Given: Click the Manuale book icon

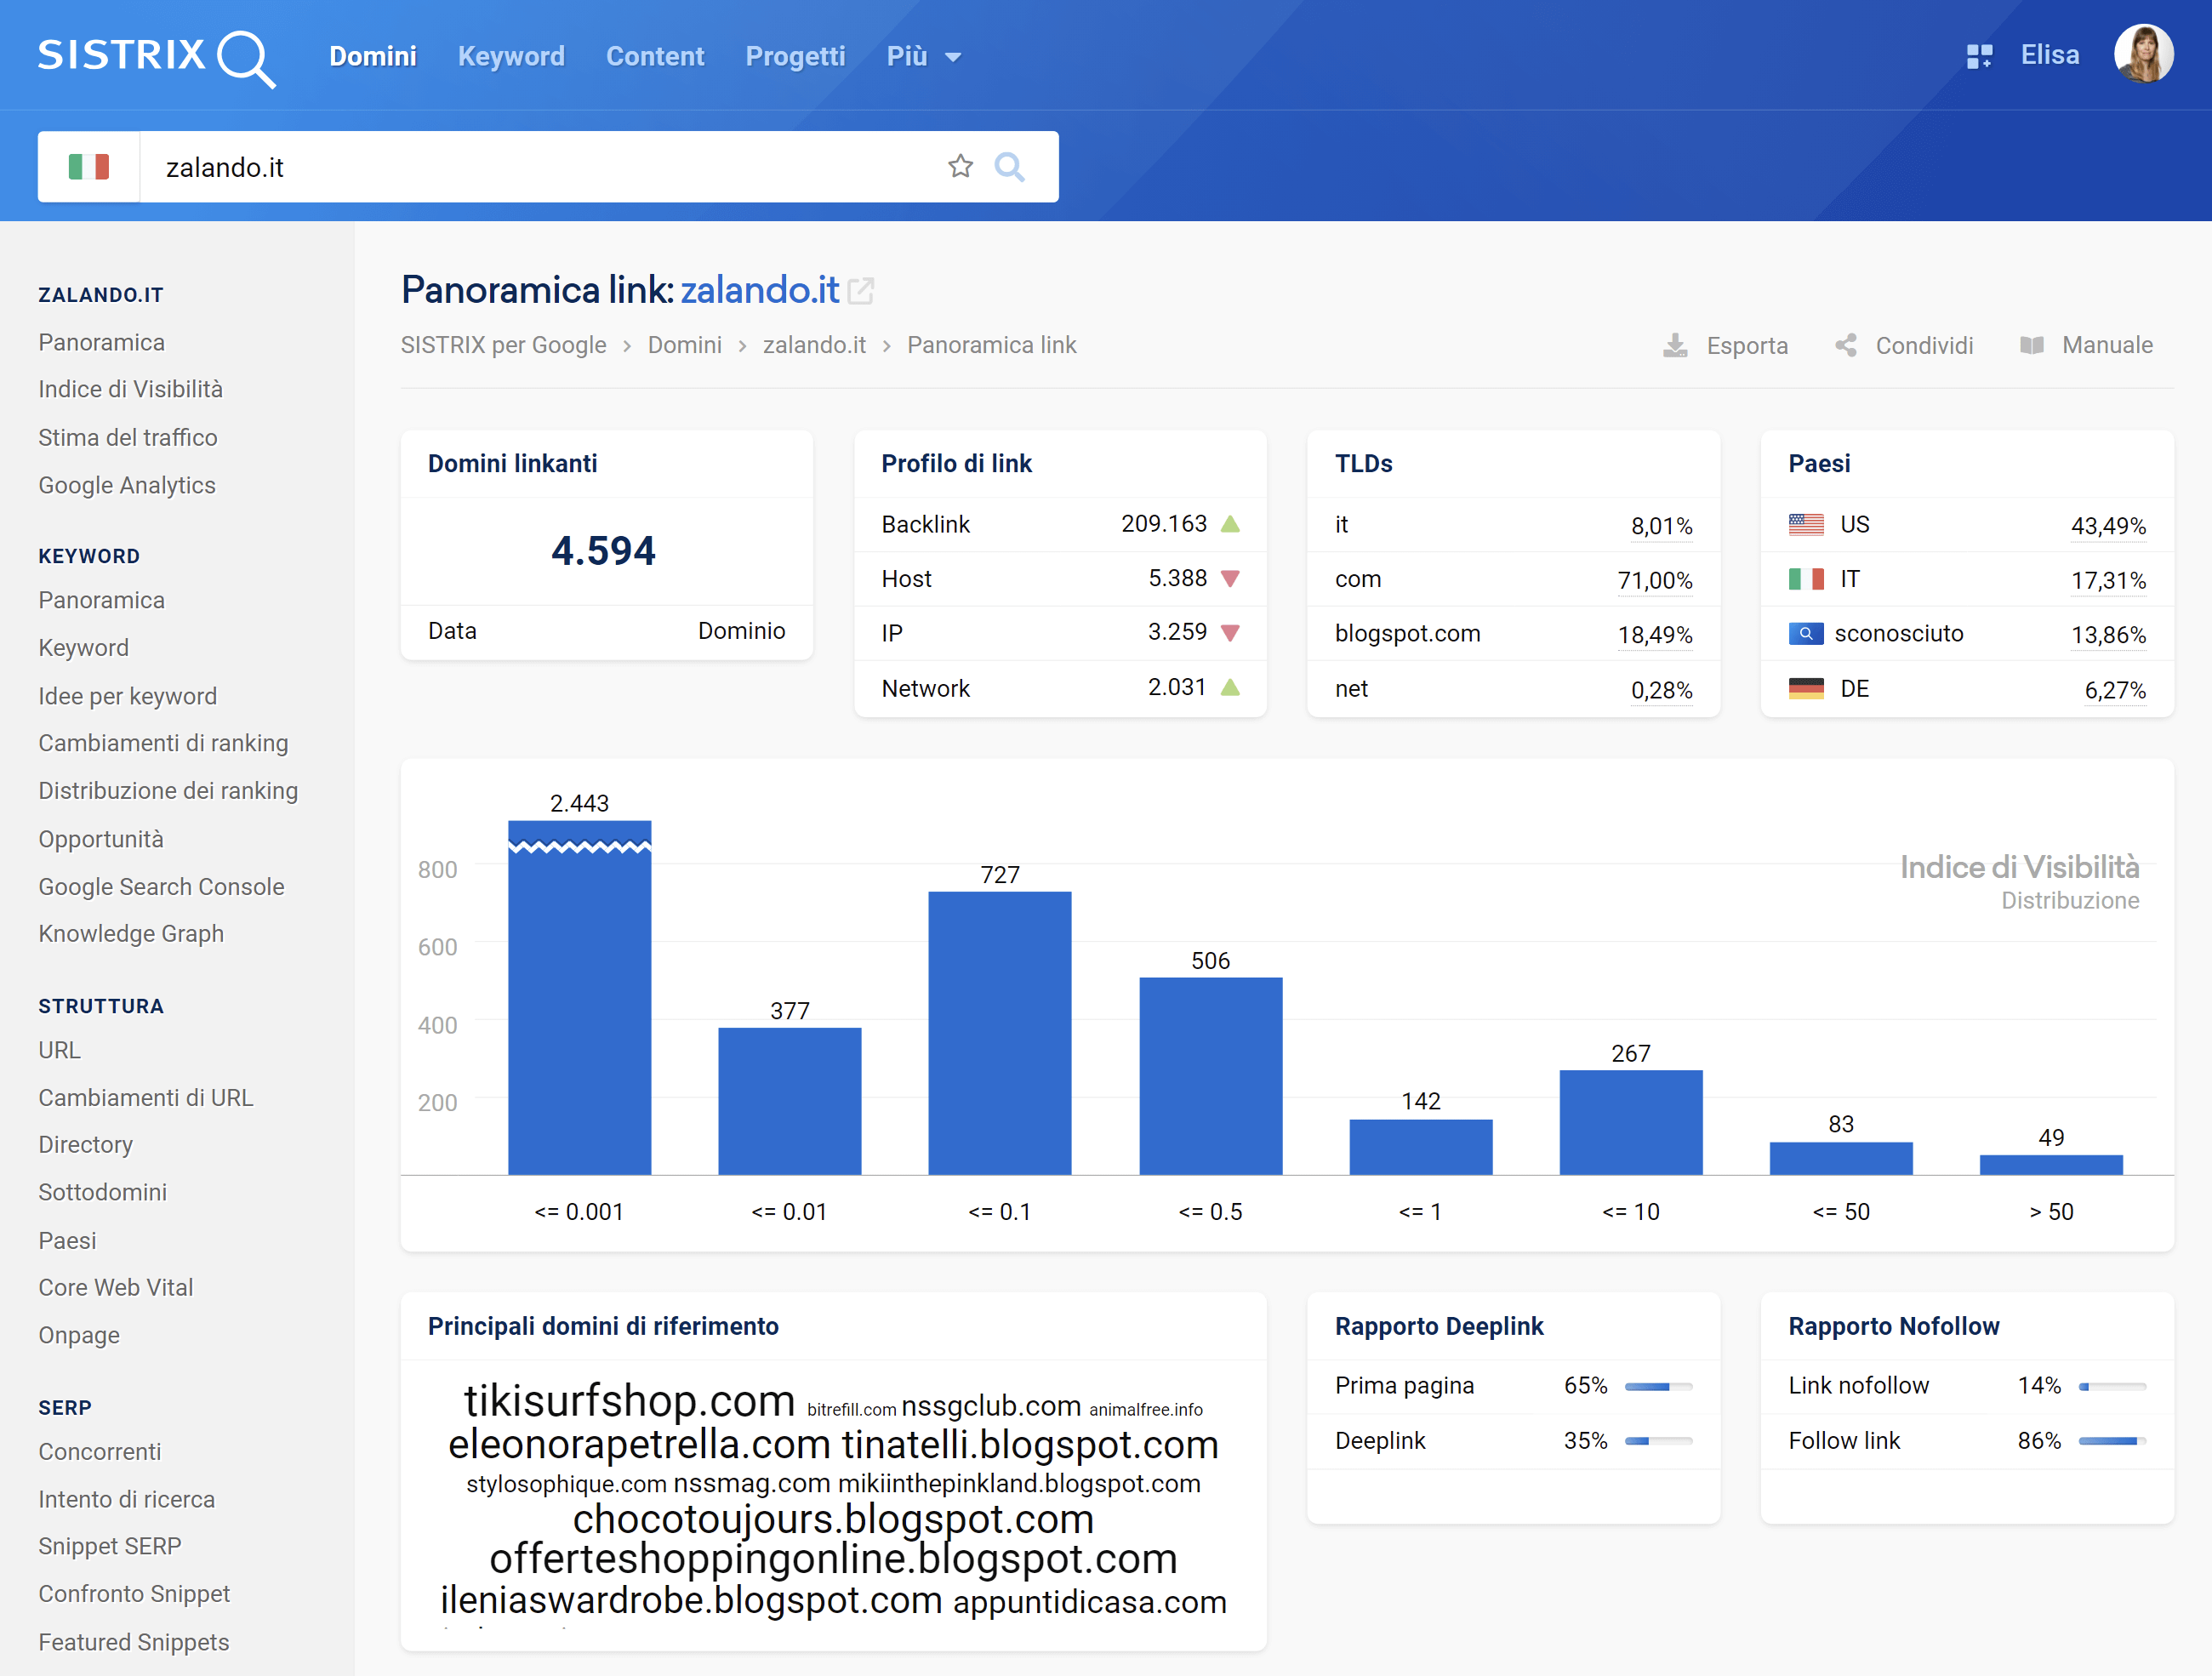Looking at the screenshot, I should (x=2032, y=346).
